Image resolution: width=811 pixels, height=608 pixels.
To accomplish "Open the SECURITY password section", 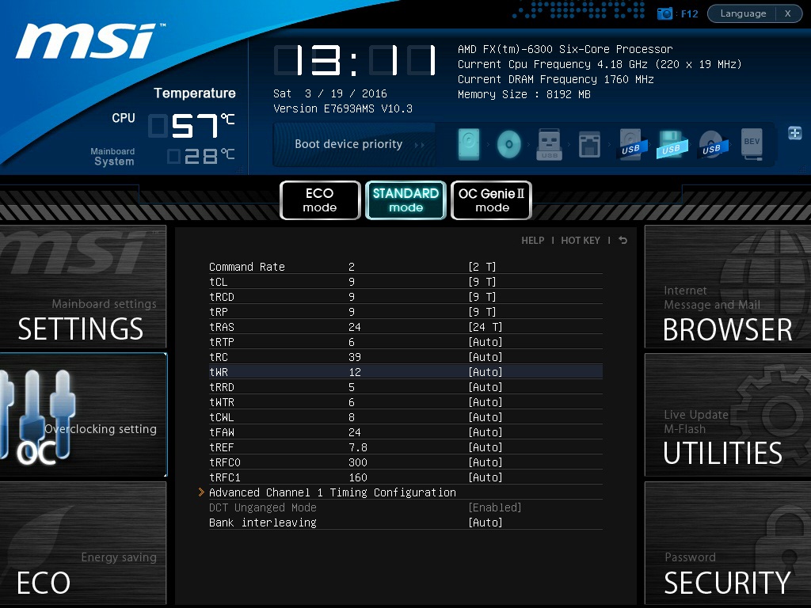I will tap(728, 543).
